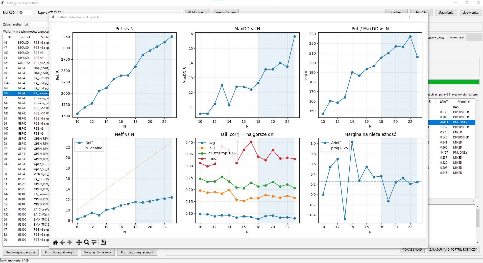Select the selected row ID 109 GER40
This screenshot has width=483, height=263.
(x=26, y=93)
